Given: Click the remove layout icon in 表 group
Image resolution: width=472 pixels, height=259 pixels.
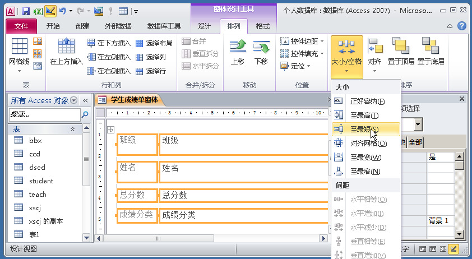Looking at the screenshot, I should coord(38,66).
